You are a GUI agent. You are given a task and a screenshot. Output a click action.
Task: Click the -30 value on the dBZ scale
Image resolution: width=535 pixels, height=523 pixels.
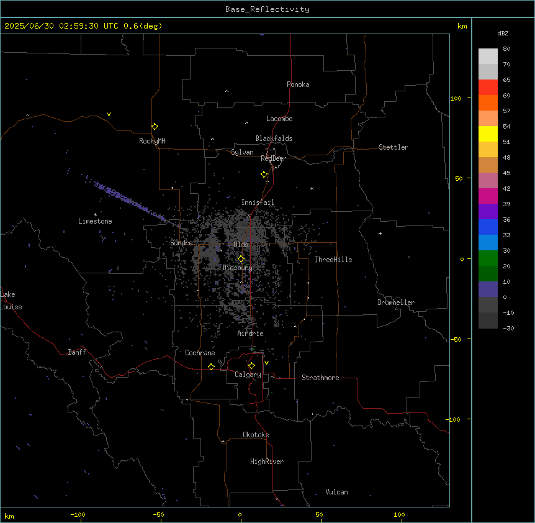click(x=508, y=328)
